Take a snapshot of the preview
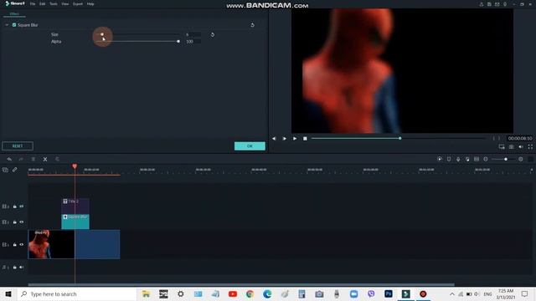Image resolution: width=536 pixels, height=301 pixels. (511, 147)
